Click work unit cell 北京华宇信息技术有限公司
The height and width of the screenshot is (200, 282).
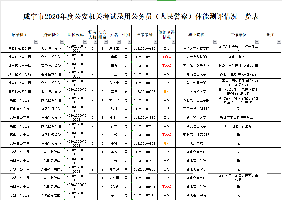238,66
